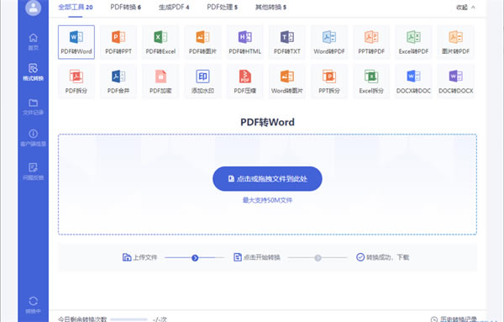Choose the DOCX转DOC converter

413,82
